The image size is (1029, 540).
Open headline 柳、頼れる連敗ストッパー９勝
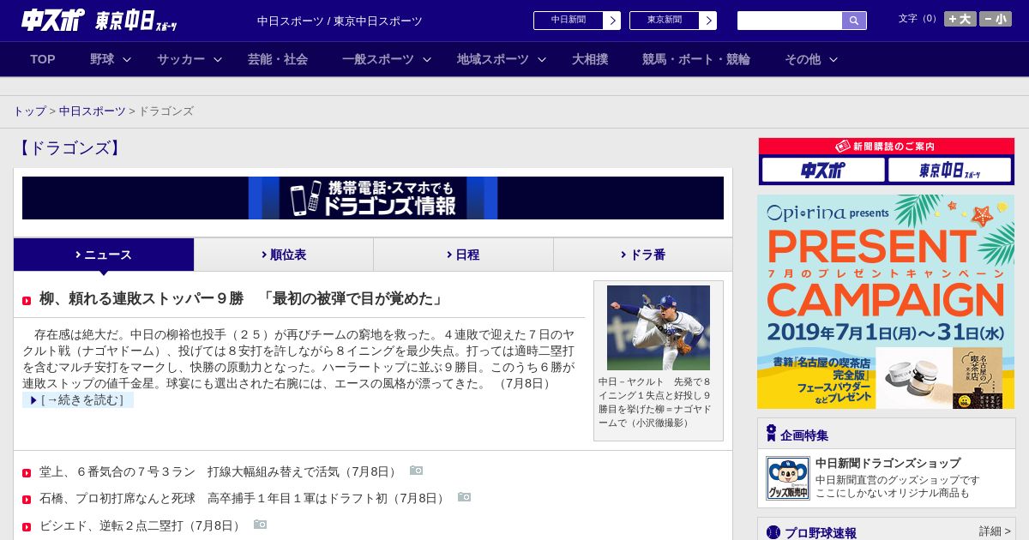click(243, 299)
